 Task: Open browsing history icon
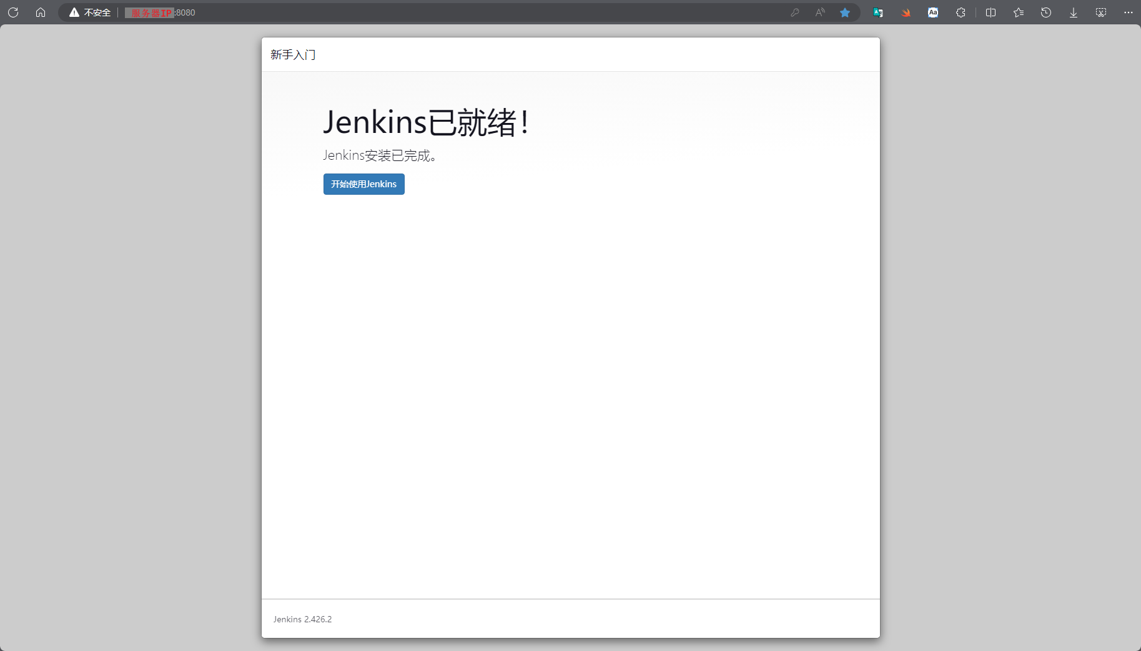pyautogui.click(x=1046, y=12)
